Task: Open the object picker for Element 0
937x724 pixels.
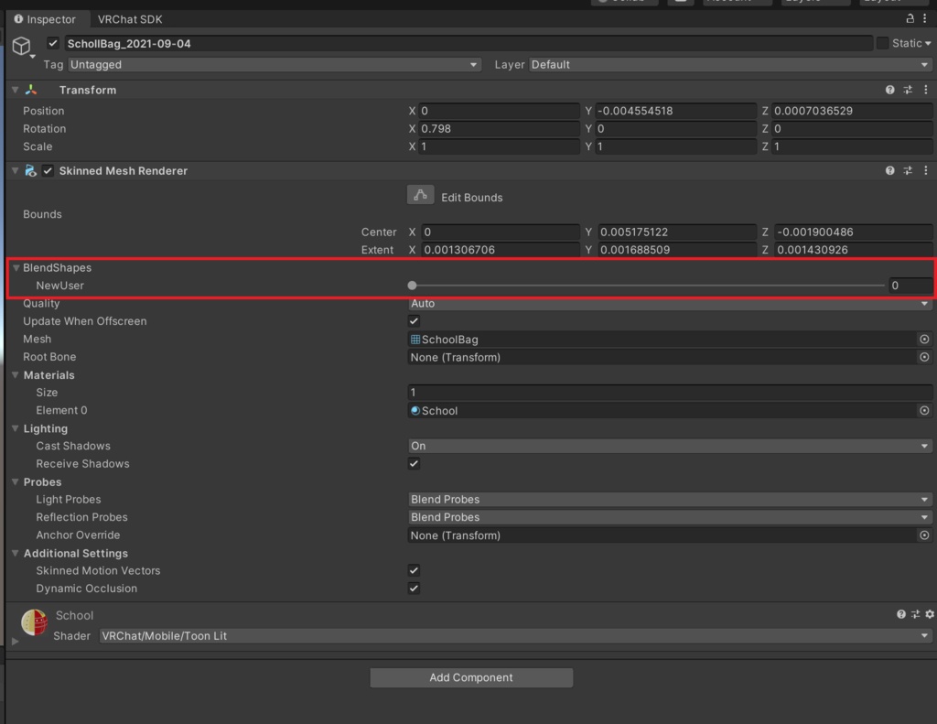Action: tap(924, 410)
